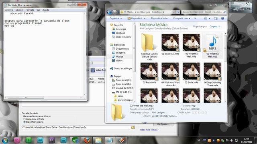The height and width of the screenshot is (144, 257).
Task: Select Bibliotecas in navigation pane
Action: click(x=119, y=45)
